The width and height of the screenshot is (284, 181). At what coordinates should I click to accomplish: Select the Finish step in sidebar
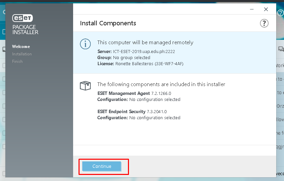point(17,61)
